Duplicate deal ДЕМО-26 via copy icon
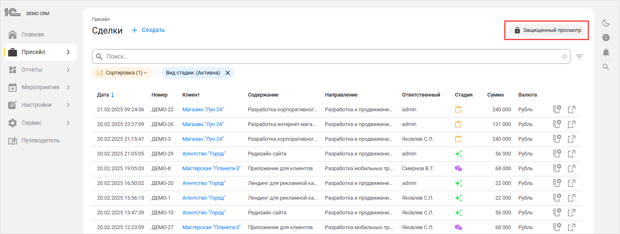The height and width of the screenshot is (234, 620). pyautogui.click(x=557, y=124)
